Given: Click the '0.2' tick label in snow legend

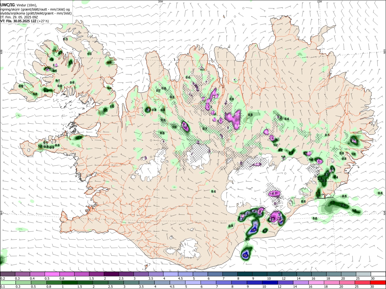Looking at the screenshot, I should click(2, 278).
